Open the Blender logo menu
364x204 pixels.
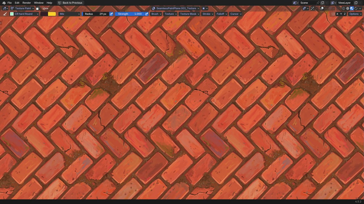(x=4, y=3)
